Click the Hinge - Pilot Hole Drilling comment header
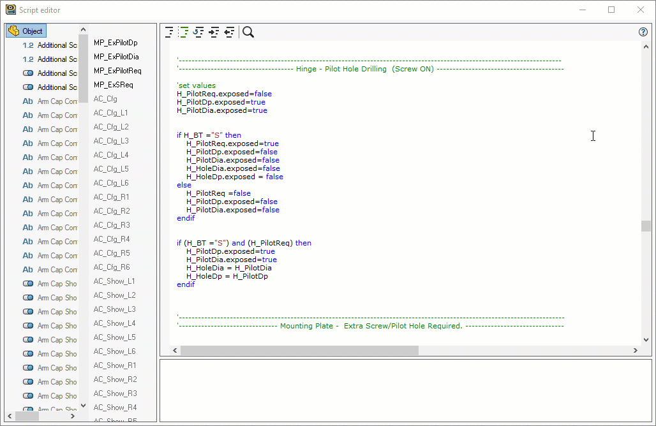This screenshot has width=656, height=426. 370,69
